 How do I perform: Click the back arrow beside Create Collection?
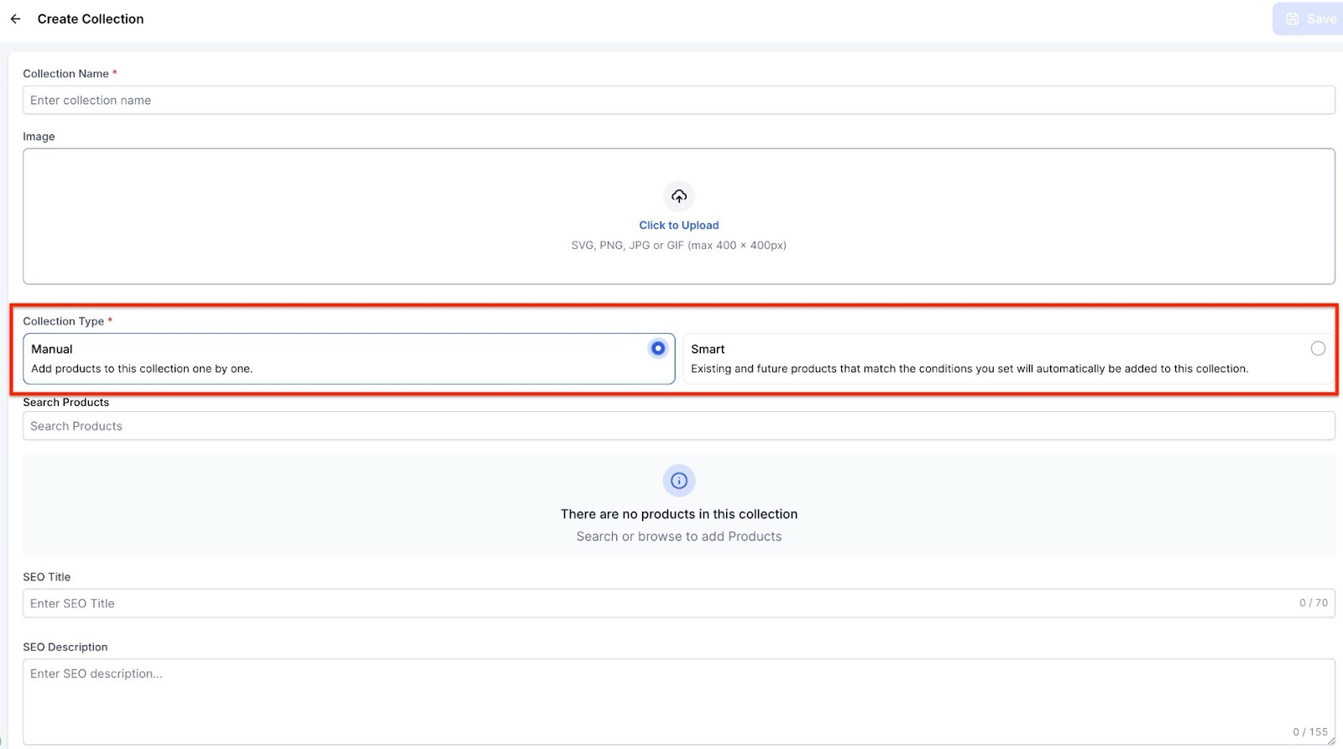click(x=15, y=18)
